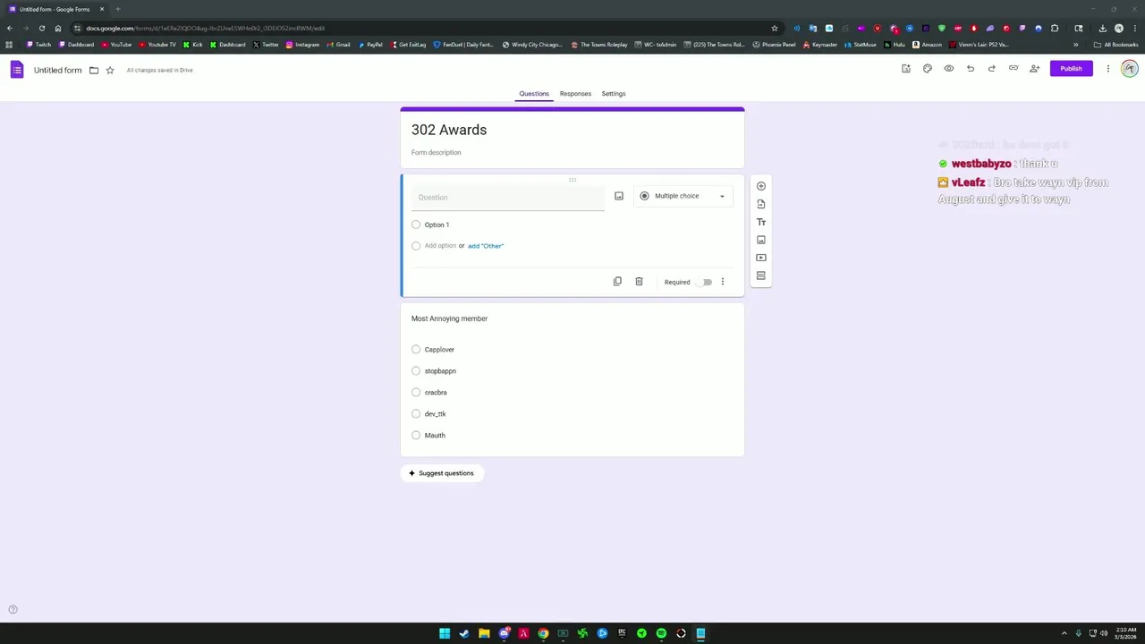Open the Customize theme palette icon
The height and width of the screenshot is (644, 1145).
[x=928, y=69]
